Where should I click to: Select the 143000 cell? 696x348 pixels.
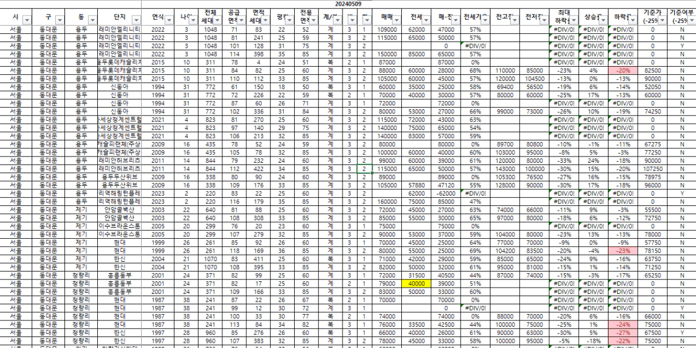point(505,169)
